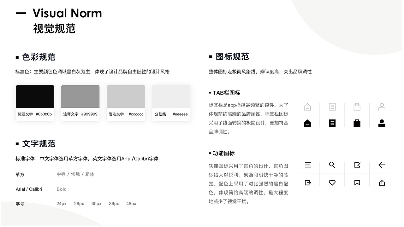Click the back arrow icon
The width and height of the screenshot is (404, 227).
[x=382, y=165]
